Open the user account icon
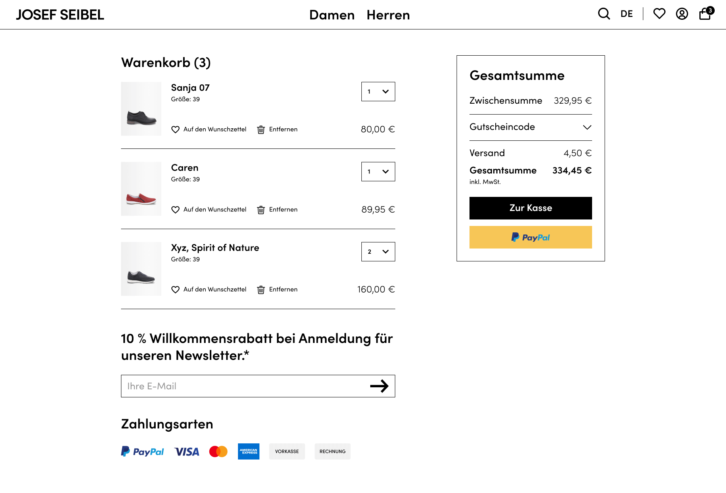Viewport: 726px width, 493px height. click(x=682, y=14)
